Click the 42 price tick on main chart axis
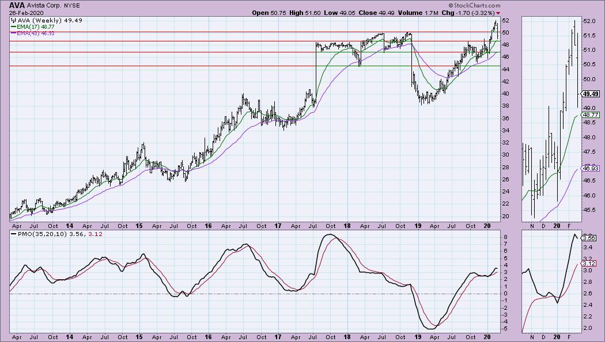Screen dimensions: 605x342 [505, 81]
